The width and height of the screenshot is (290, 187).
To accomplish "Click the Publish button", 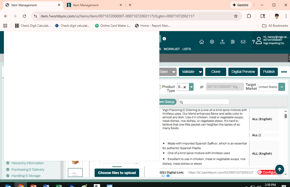I will tap(269, 72).
